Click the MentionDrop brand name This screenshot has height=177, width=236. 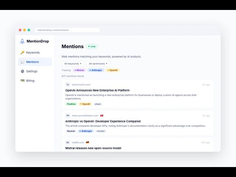[x=38, y=41]
